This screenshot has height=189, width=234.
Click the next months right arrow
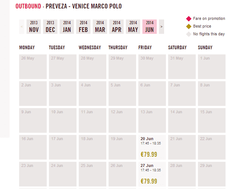click(161, 26)
